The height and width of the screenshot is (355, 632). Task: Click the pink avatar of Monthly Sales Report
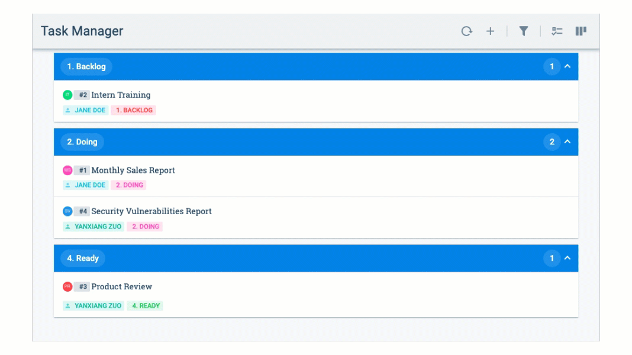(67, 170)
